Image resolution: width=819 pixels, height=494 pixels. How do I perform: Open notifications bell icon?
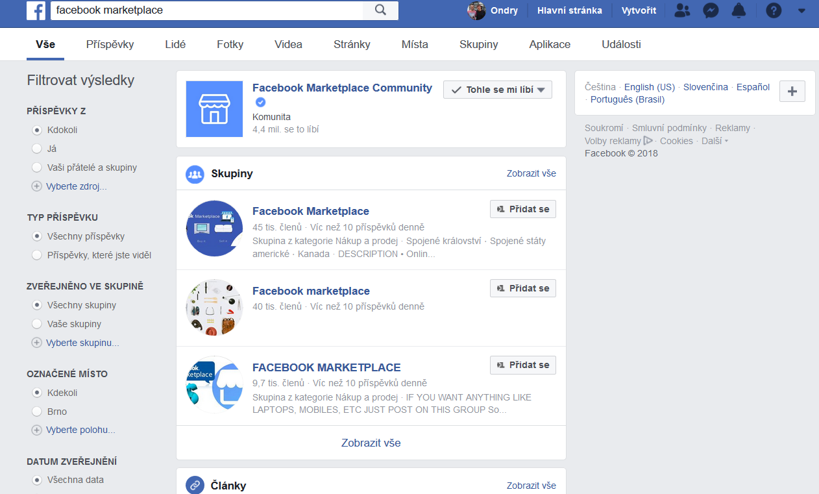click(x=739, y=10)
